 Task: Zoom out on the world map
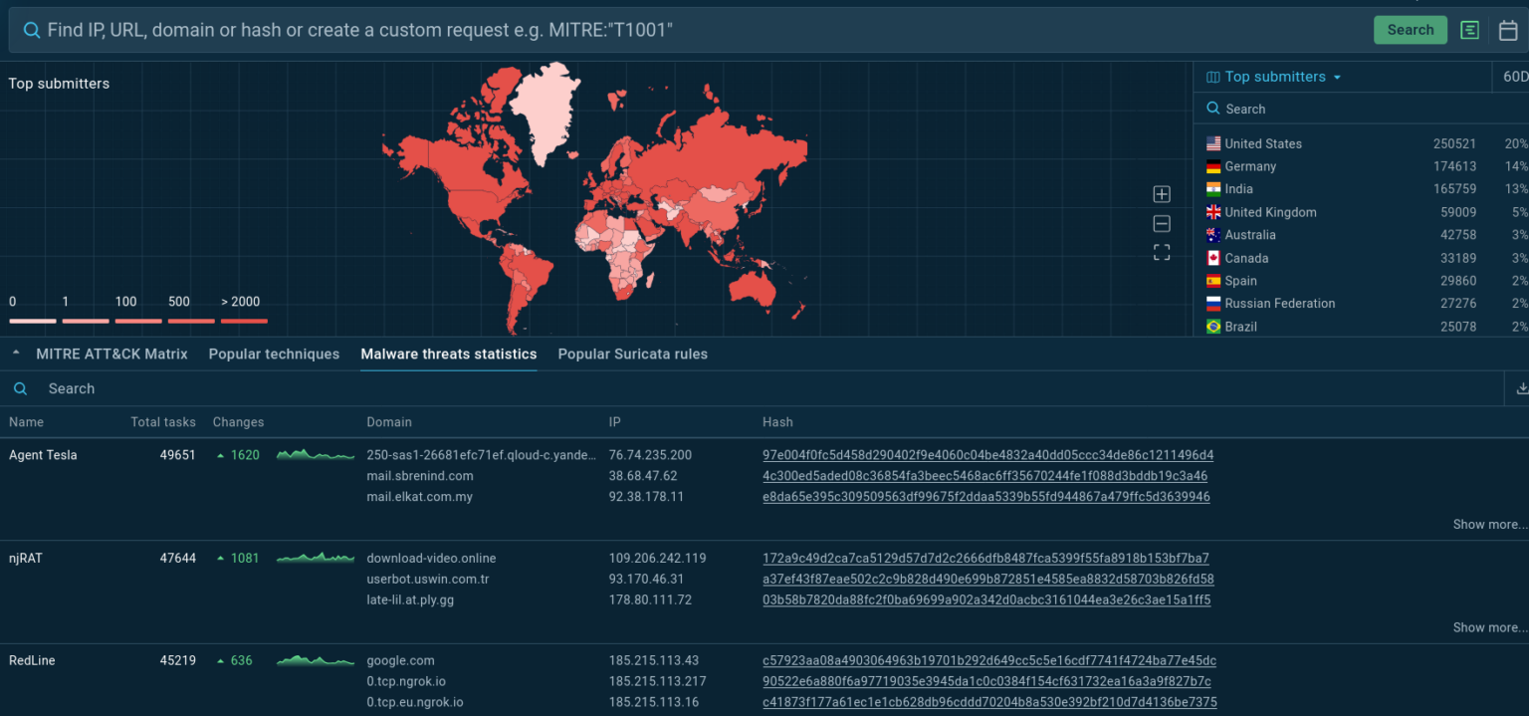pyautogui.click(x=1162, y=224)
